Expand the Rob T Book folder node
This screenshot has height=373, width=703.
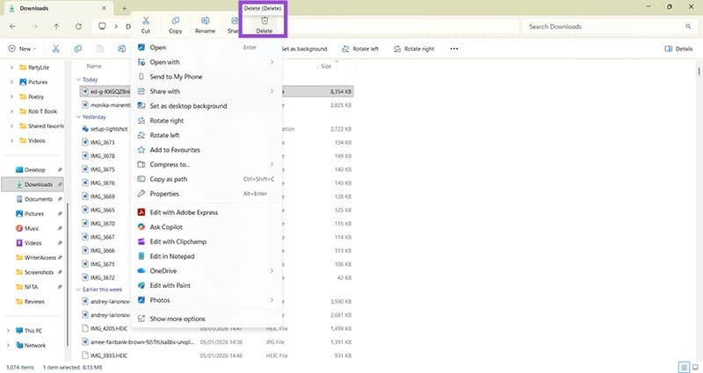tap(11, 111)
